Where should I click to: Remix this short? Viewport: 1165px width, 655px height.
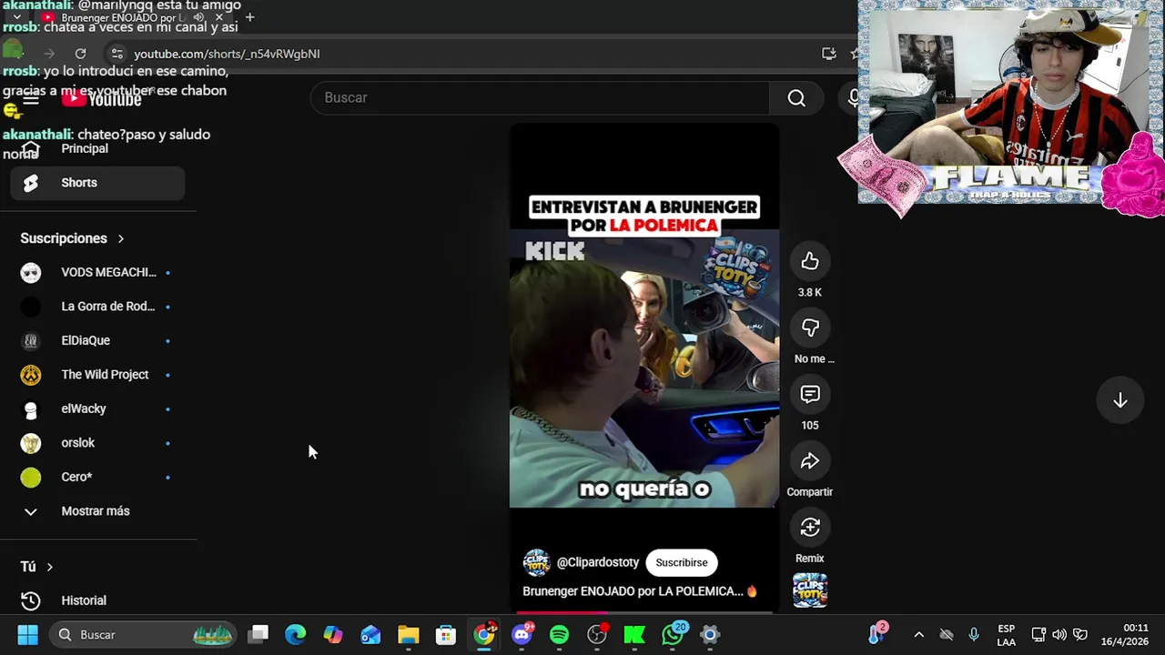810,528
